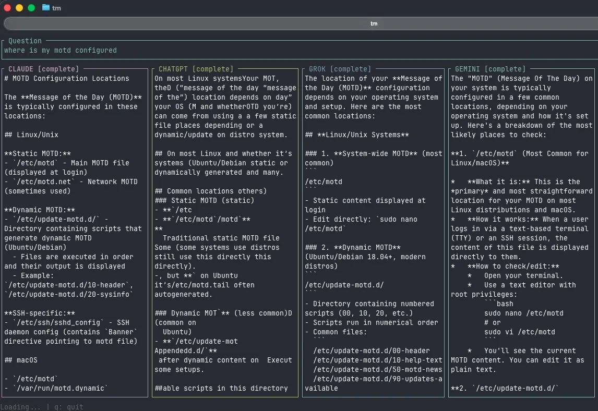The height and width of the screenshot is (411, 598).
Task: Click '- Common files:' line in Grok panel
Action: (336, 332)
